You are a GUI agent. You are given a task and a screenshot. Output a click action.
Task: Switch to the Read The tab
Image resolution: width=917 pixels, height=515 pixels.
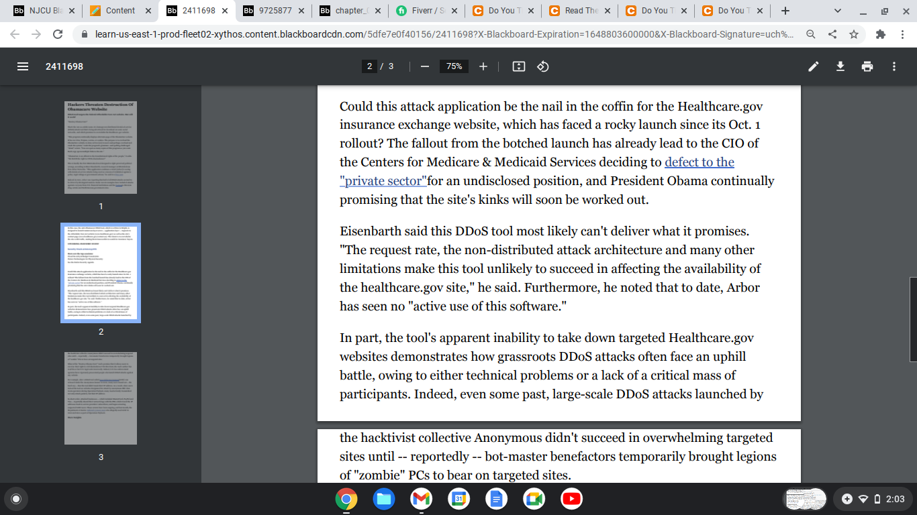click(x=580, y=11)
